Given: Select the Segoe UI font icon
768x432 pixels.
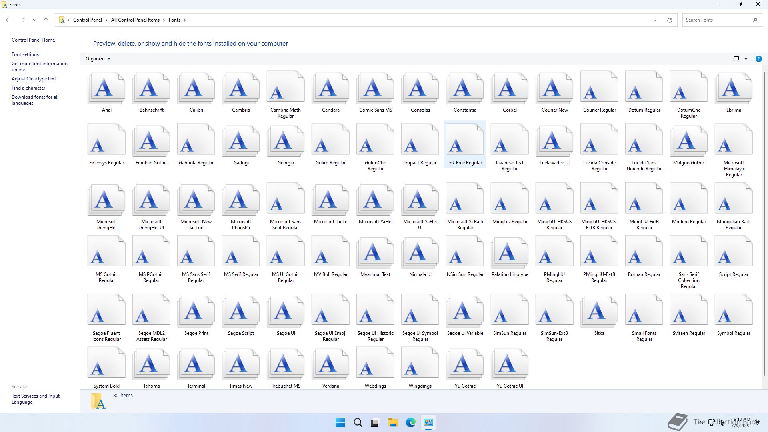Looking at the screenshot, I should coord(286,311).
